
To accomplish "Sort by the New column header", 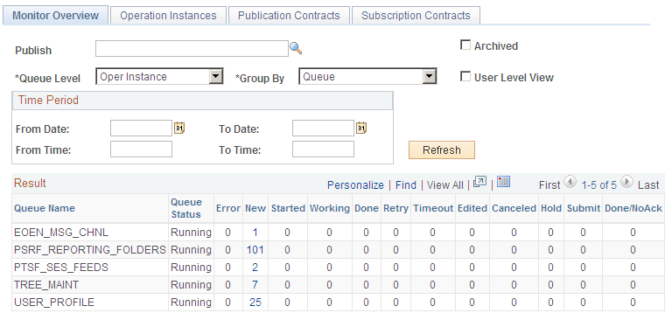I will click(x=255, y=208).
